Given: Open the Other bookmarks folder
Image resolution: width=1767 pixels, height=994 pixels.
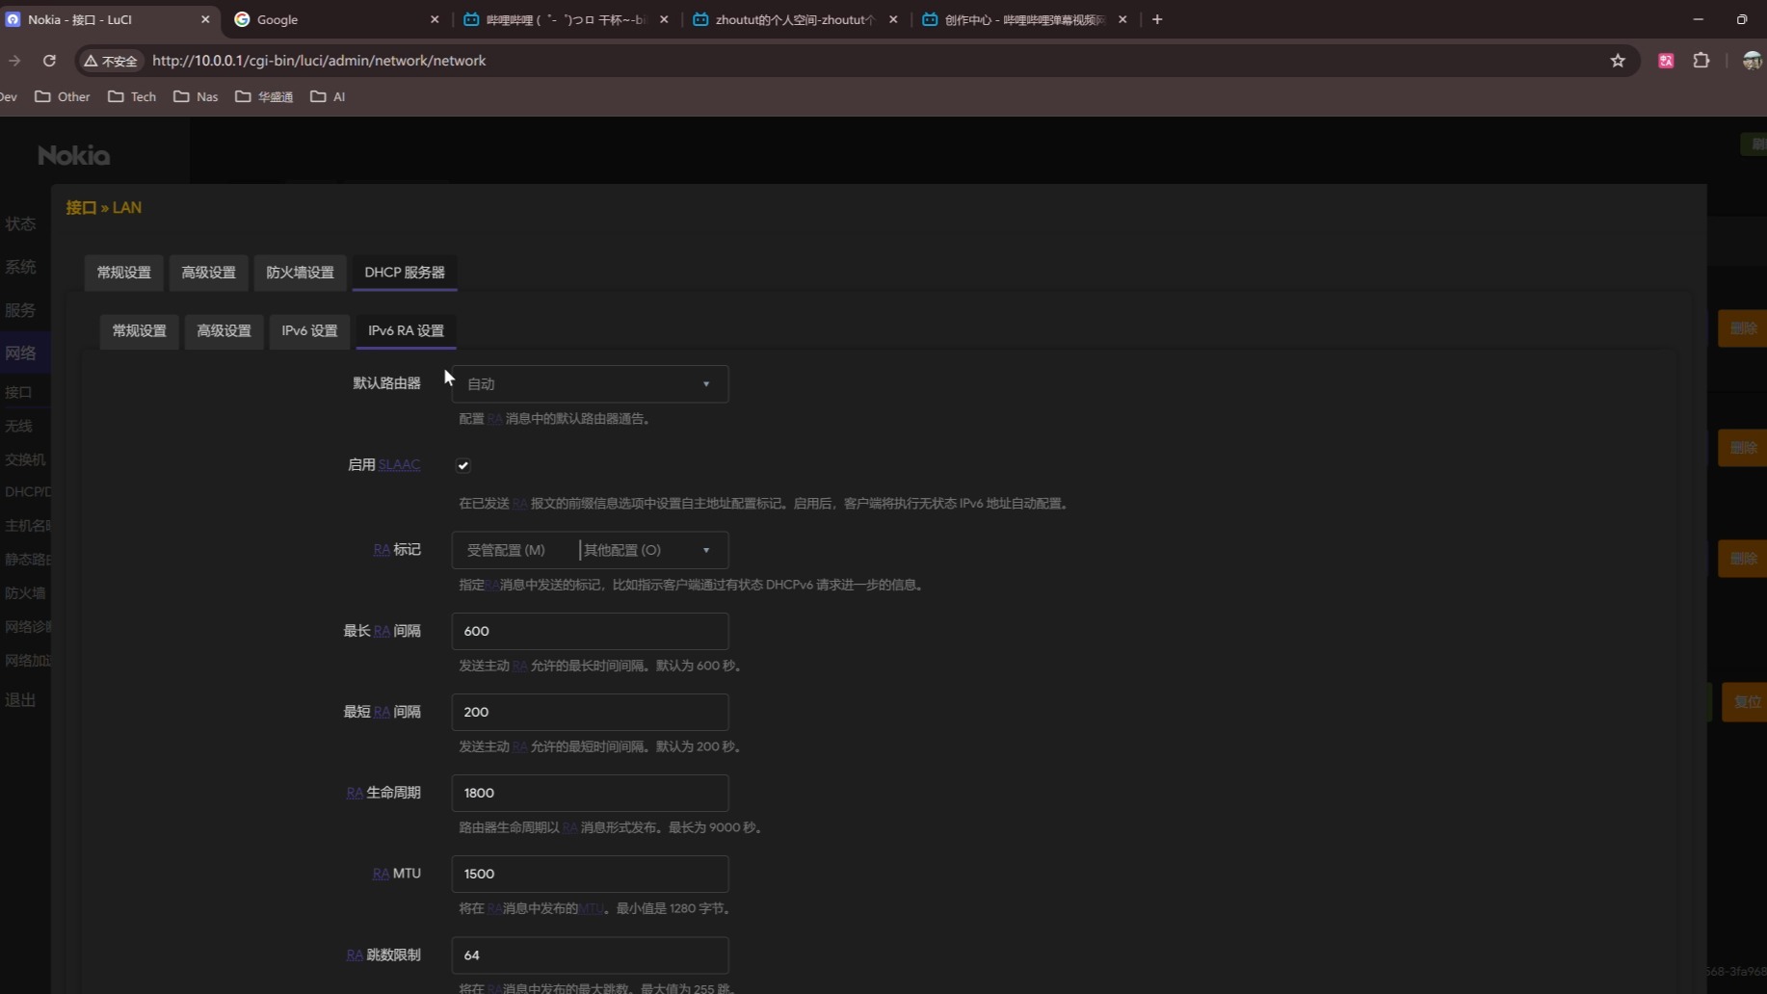Looking at the screenshot, I should [x=63, y=96].
